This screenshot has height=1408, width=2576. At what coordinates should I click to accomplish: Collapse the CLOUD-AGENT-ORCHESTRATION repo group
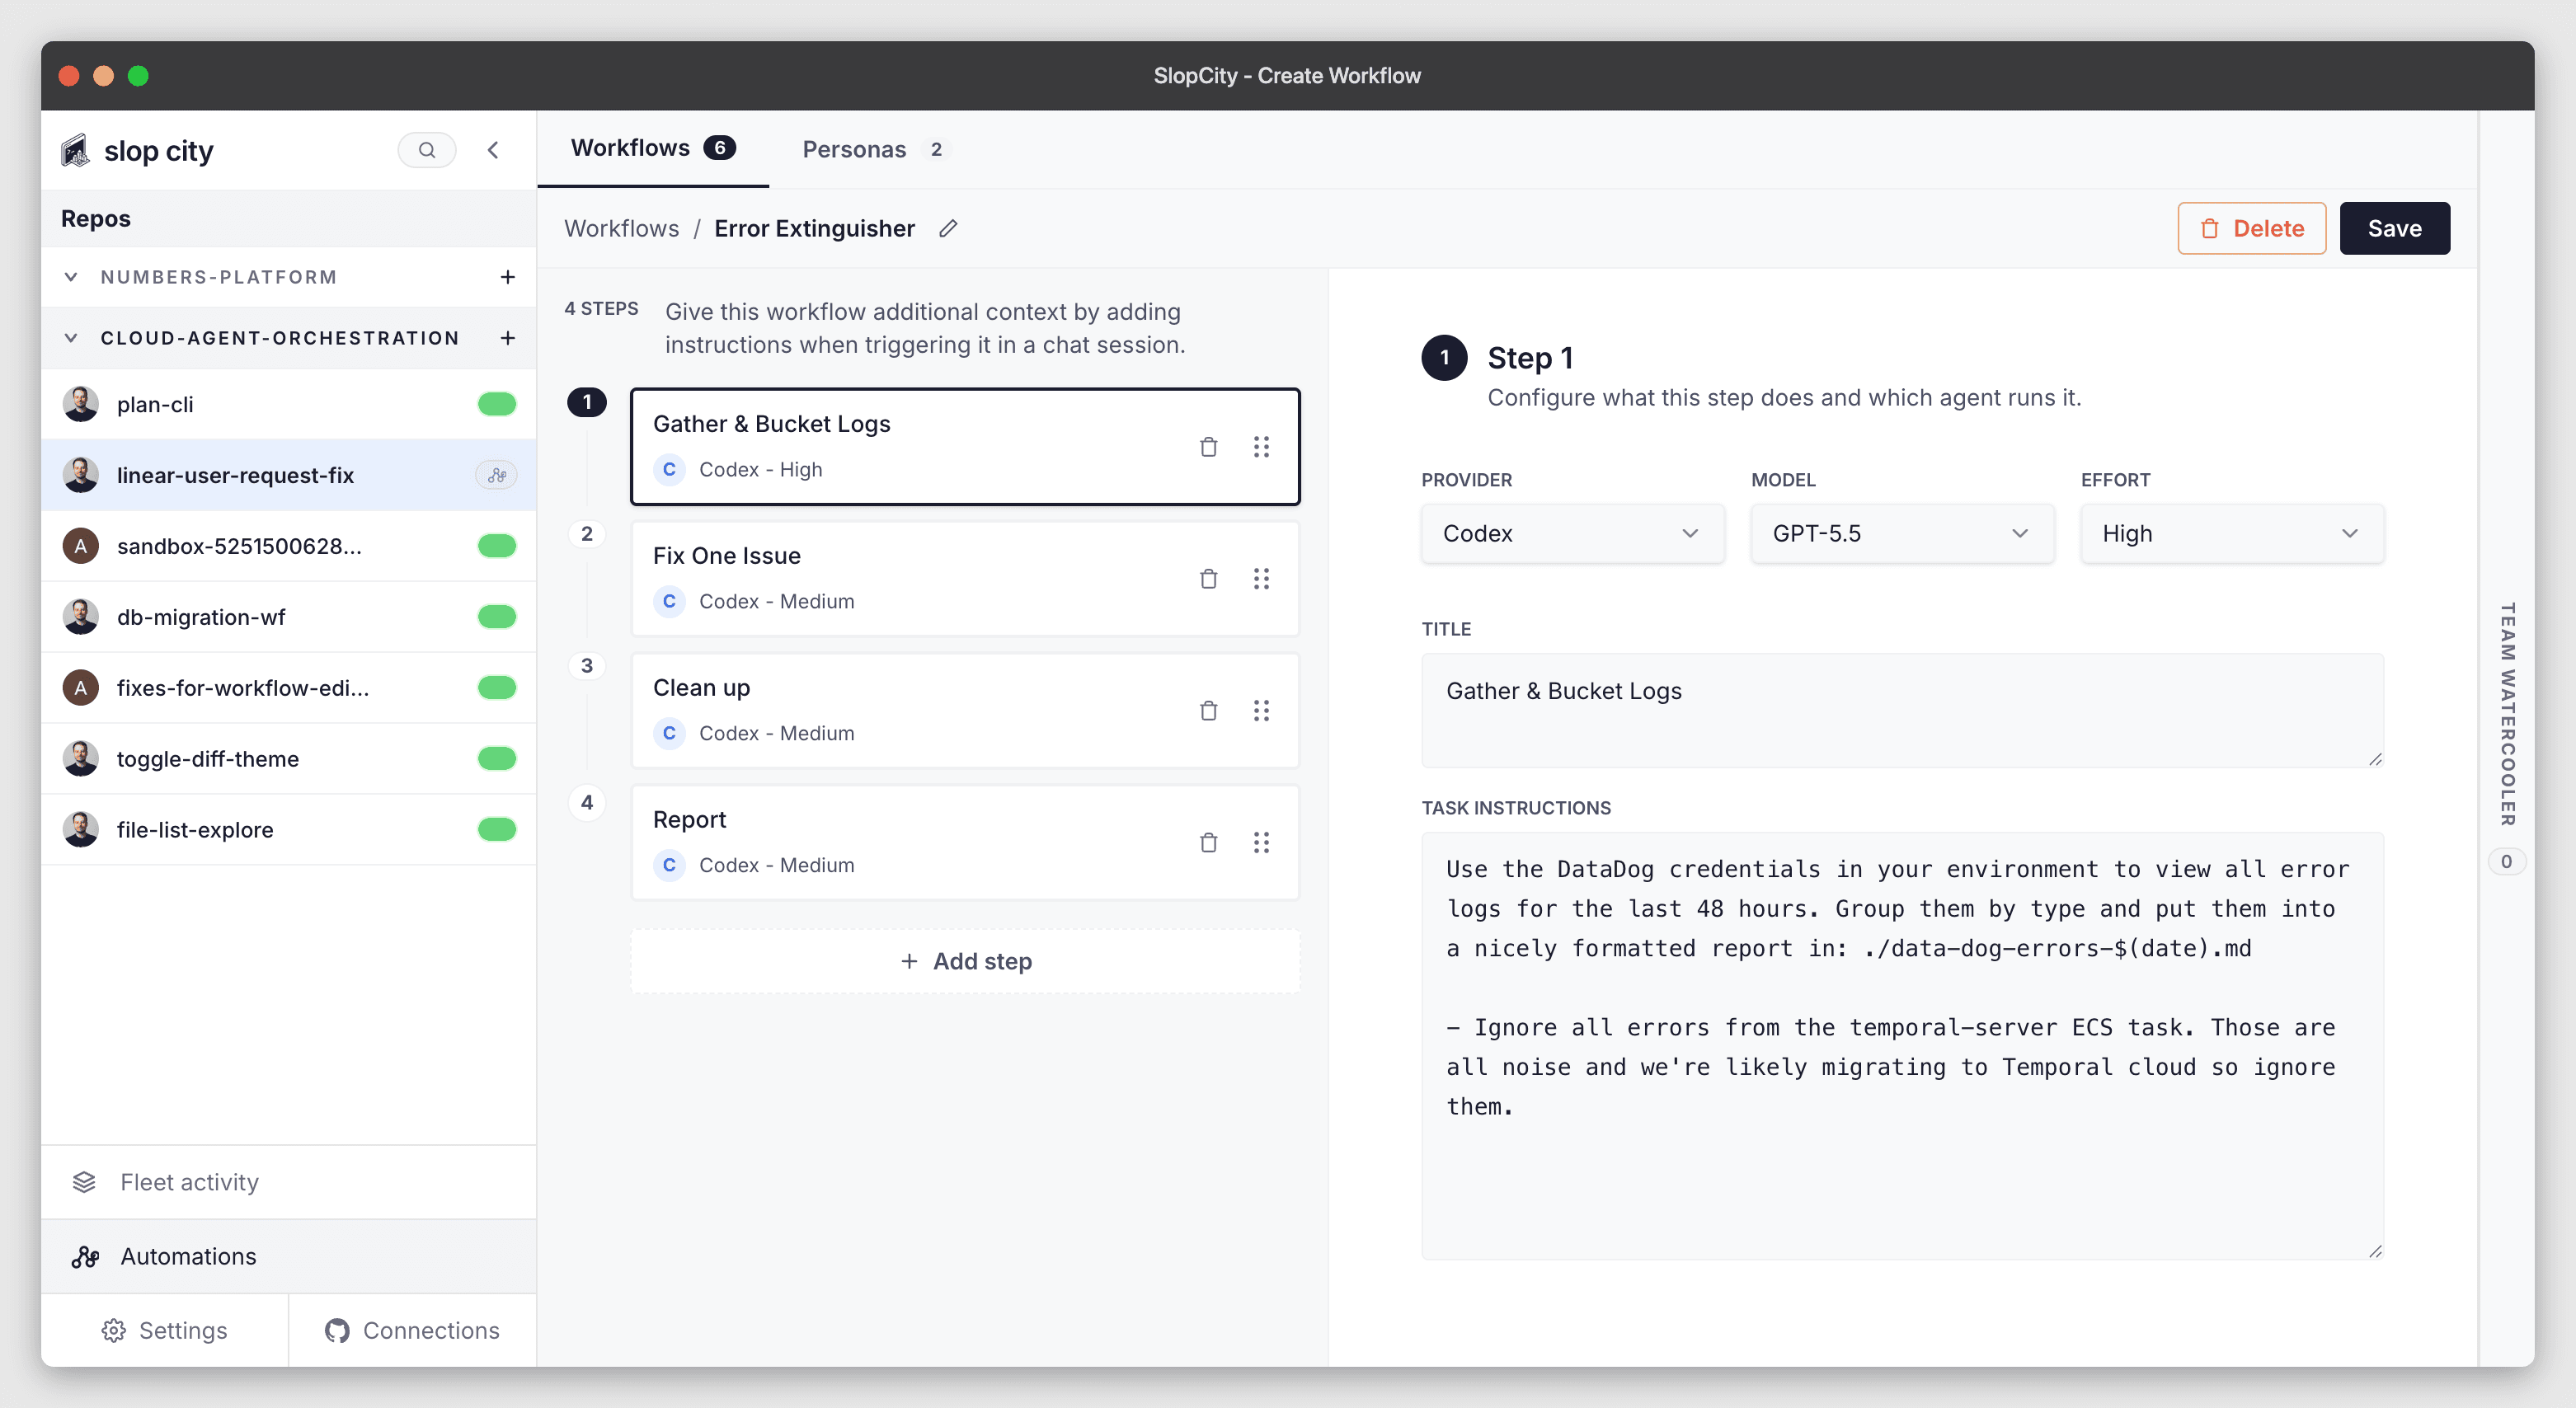point(71,338)
